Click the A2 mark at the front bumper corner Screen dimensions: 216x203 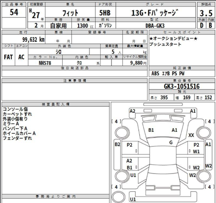pos(133,111)
